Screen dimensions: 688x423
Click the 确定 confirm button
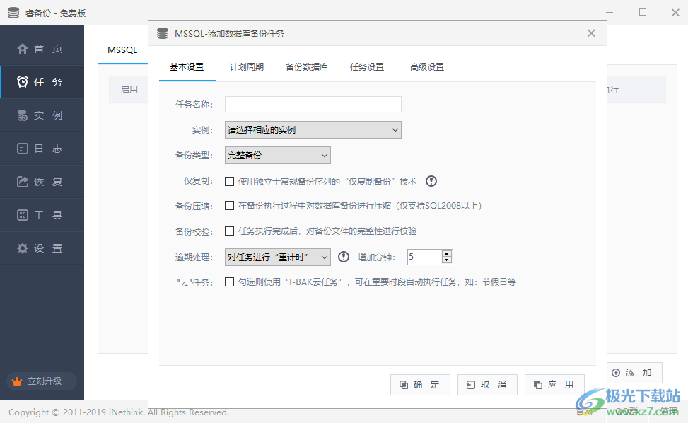[x=420, y=385]
